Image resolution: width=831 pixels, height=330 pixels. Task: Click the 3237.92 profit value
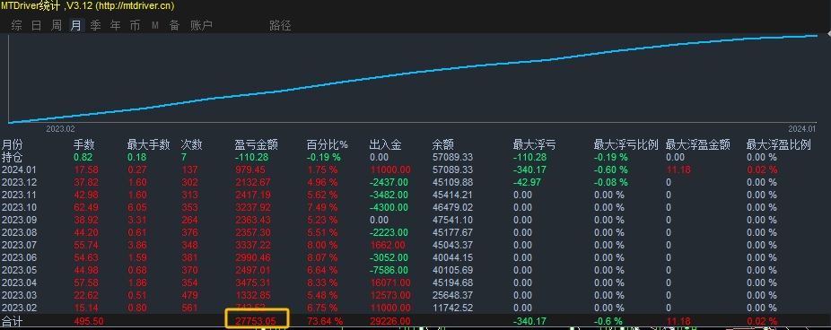(x=254, y=207)
